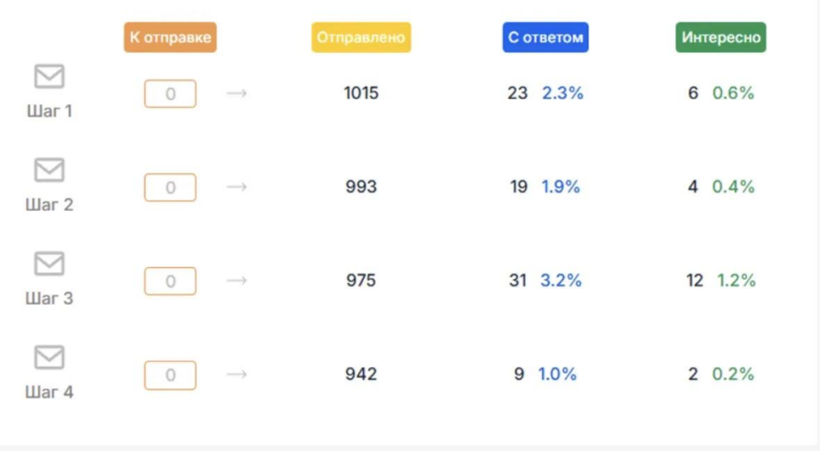820x451 pixels.
Task: Select the yellow Отправлено label
Action: (361, 37)
